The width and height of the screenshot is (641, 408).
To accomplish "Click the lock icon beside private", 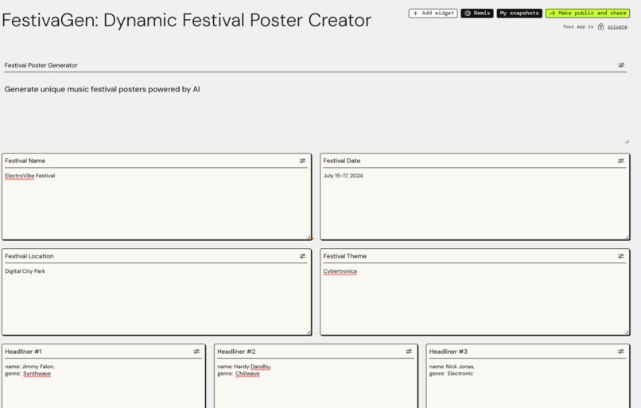I will 600,27.
